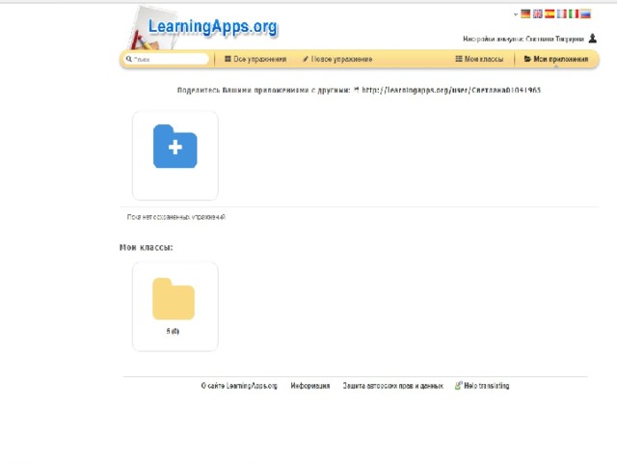Click the user profile icon
Screen dimensions: 617x463
pyautogui.click(x=593, y=39)
